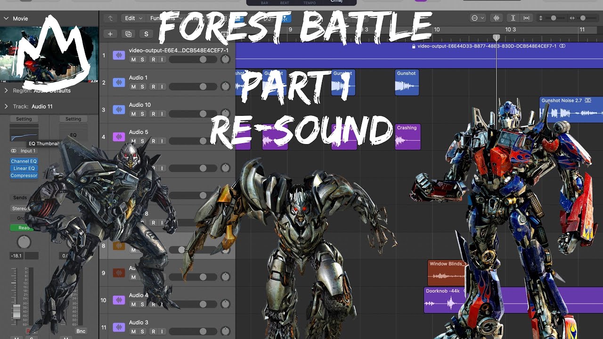The image size is (603, 339).
Task: Open the Channel EQ plugin
Action: pyautogui.click(x=24, y=161)
